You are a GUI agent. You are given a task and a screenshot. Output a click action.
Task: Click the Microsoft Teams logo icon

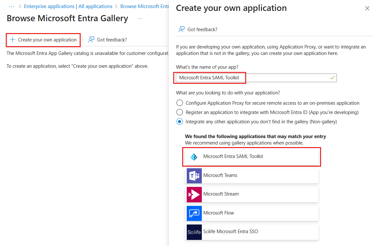coord(194,176)
